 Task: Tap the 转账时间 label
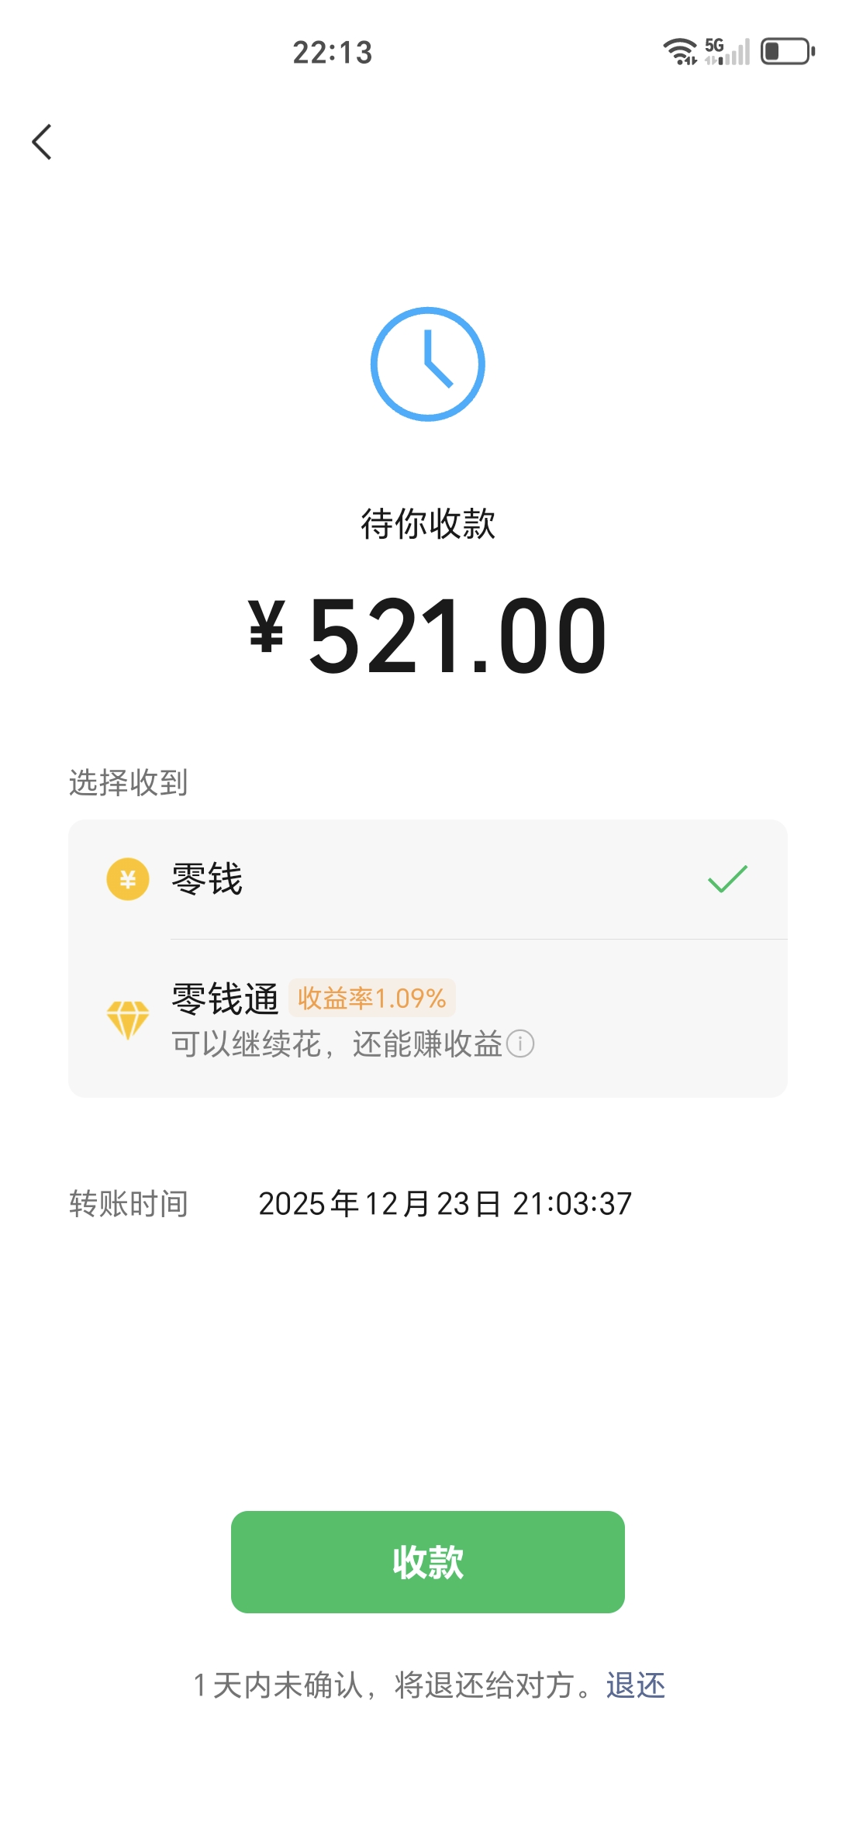[x=129, y=1204]
